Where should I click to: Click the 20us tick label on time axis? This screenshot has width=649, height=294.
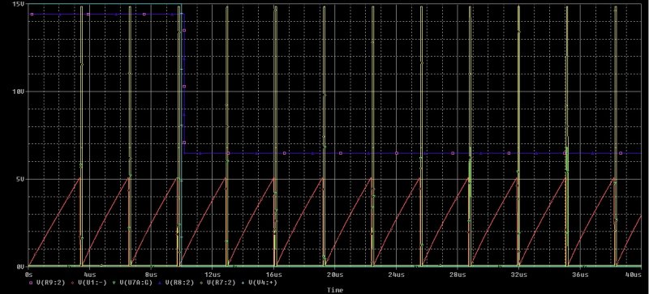tap(334, 275)
